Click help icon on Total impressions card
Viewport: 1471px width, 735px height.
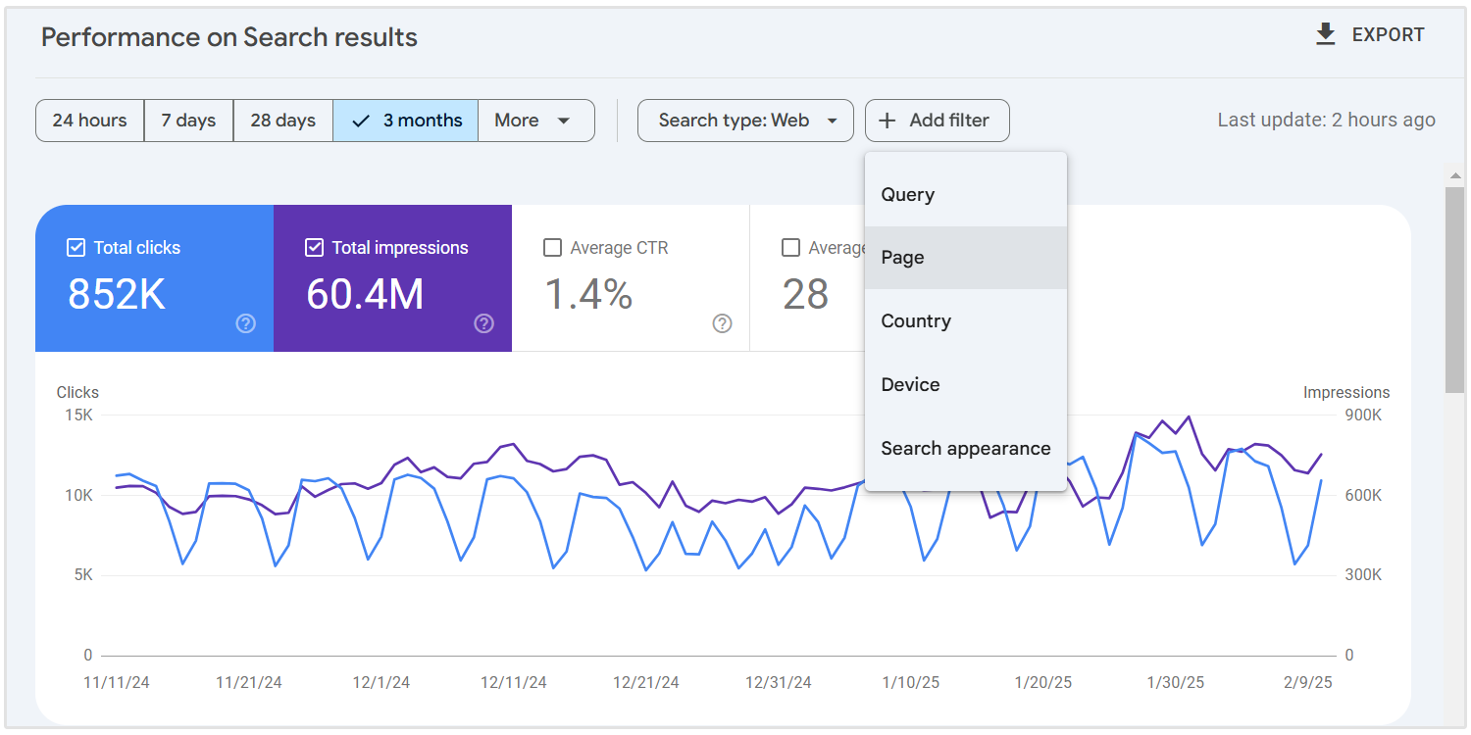[x=483, y=323]
